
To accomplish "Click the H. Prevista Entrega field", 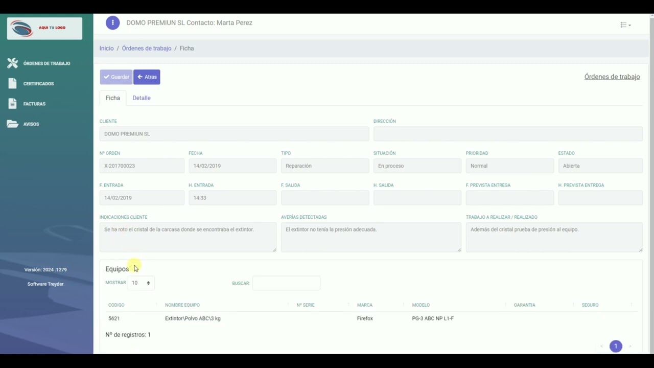I will 600,198.
